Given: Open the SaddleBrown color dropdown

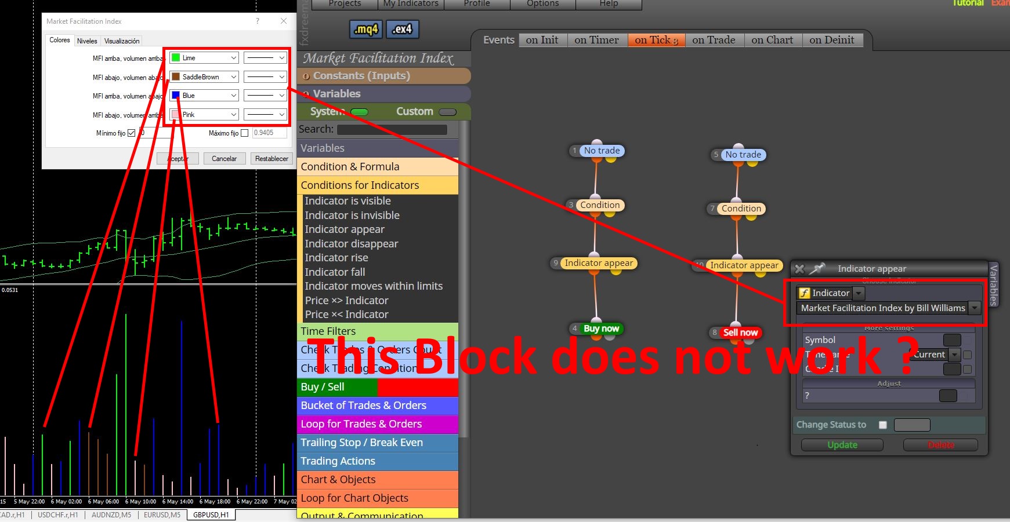Looking at the screenshot, I should [204, 76].
